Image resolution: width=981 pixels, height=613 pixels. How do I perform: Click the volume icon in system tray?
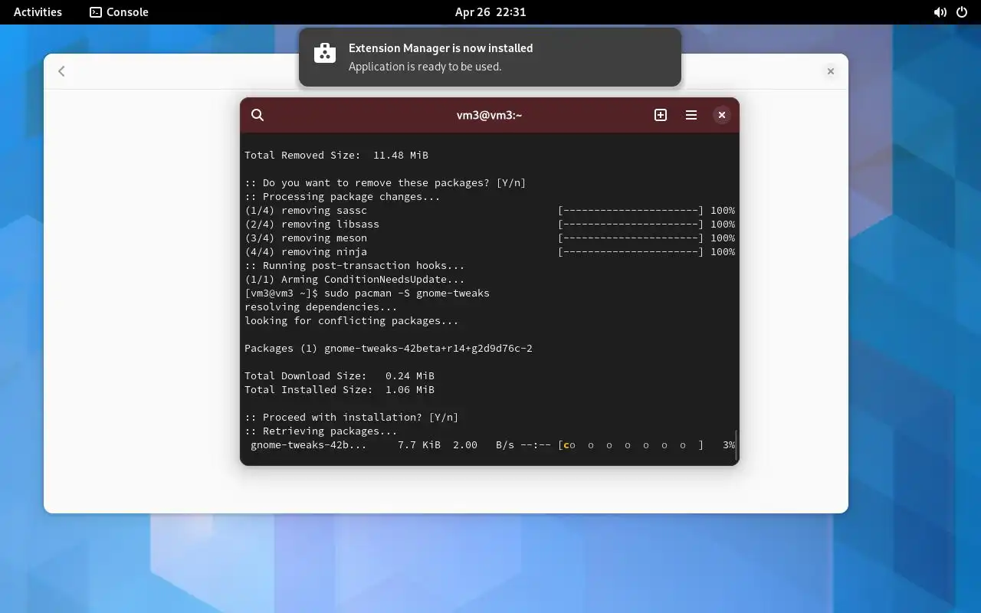[940, 12]
